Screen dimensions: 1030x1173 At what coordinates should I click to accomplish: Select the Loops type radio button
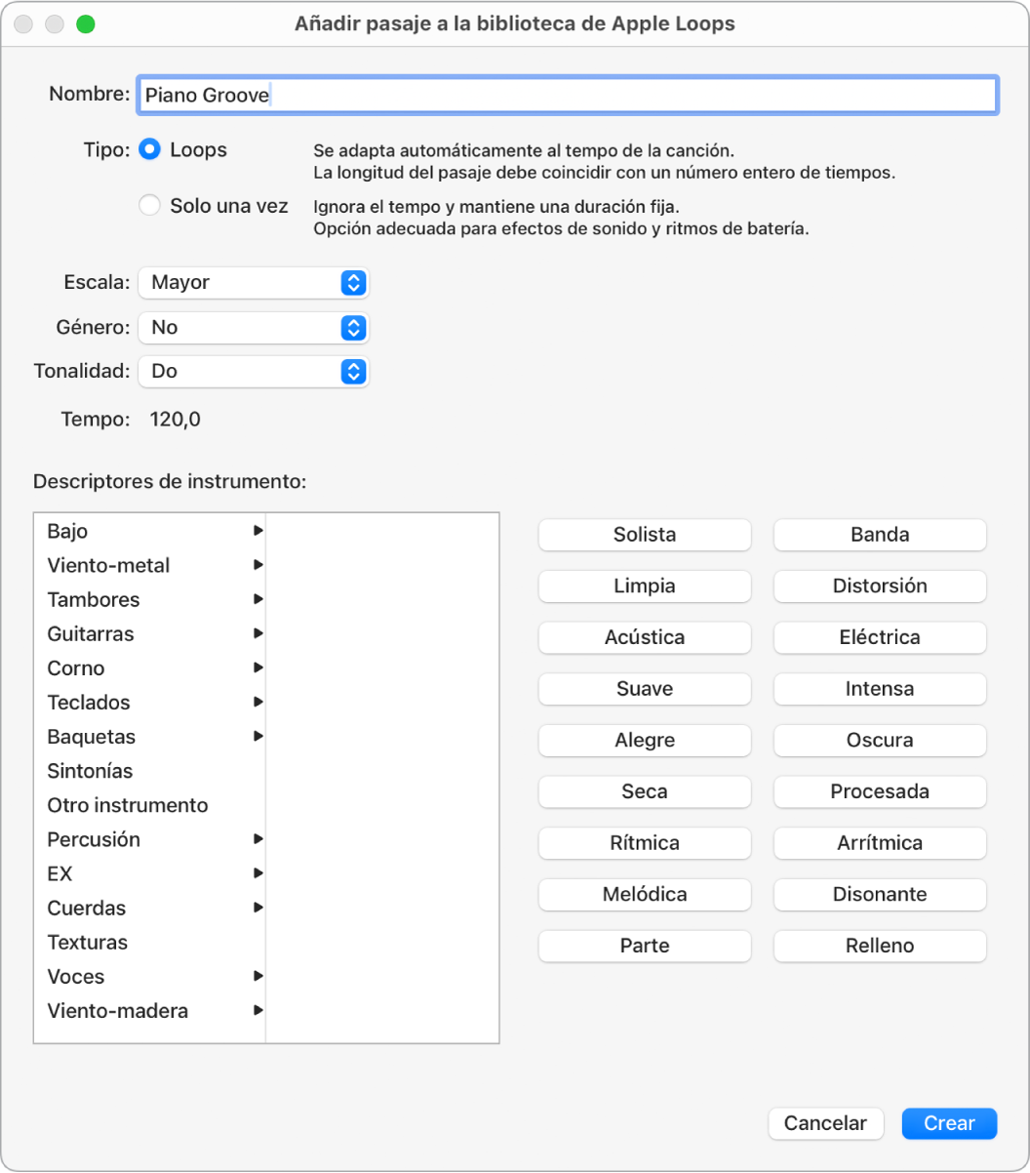click(x=149, y=149)
